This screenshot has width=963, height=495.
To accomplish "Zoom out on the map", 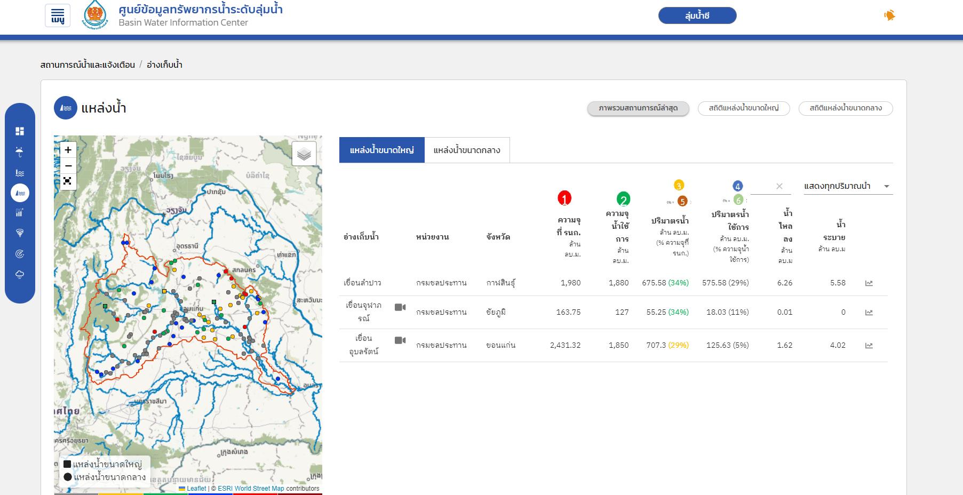I will coord(68,166).
